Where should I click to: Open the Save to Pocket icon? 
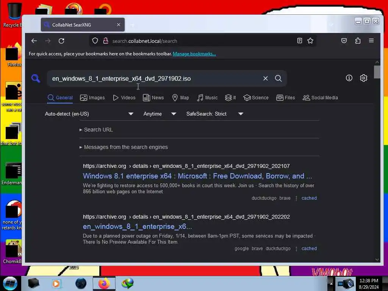(x=344, y=41)
